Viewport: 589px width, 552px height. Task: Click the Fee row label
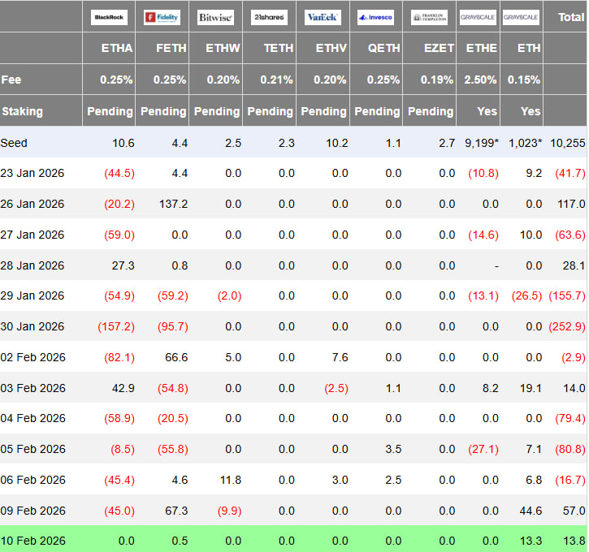11,80
